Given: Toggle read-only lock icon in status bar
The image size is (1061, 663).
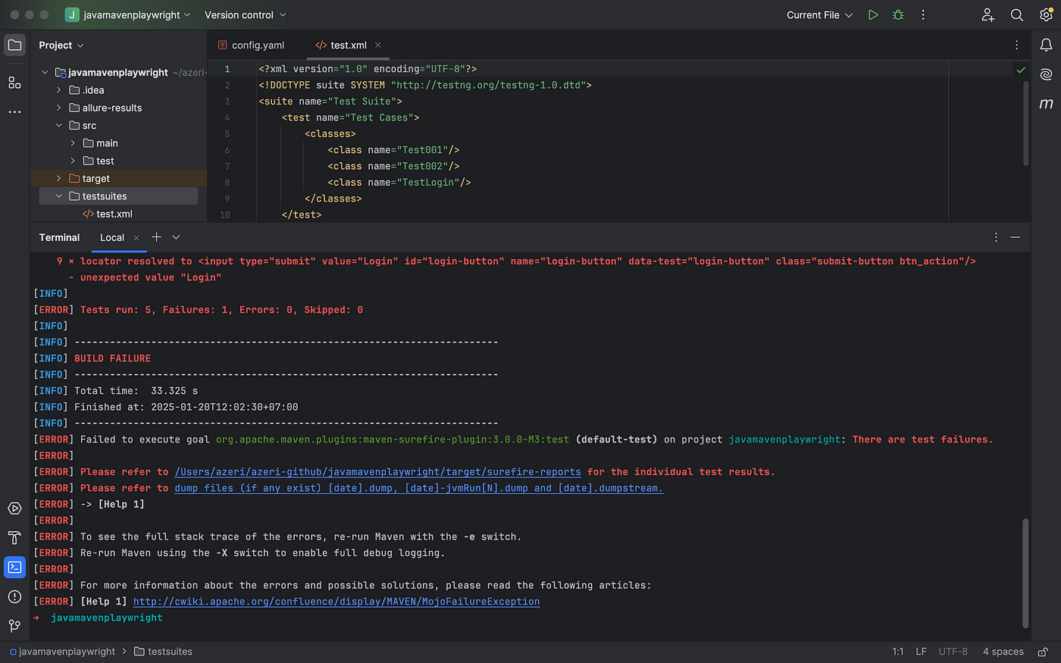Looking at the screenshot, I should [1043, 652].
